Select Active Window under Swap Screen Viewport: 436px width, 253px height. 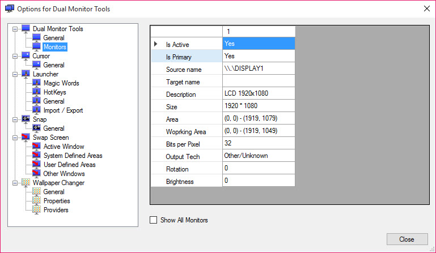click(x=64, y=147)
